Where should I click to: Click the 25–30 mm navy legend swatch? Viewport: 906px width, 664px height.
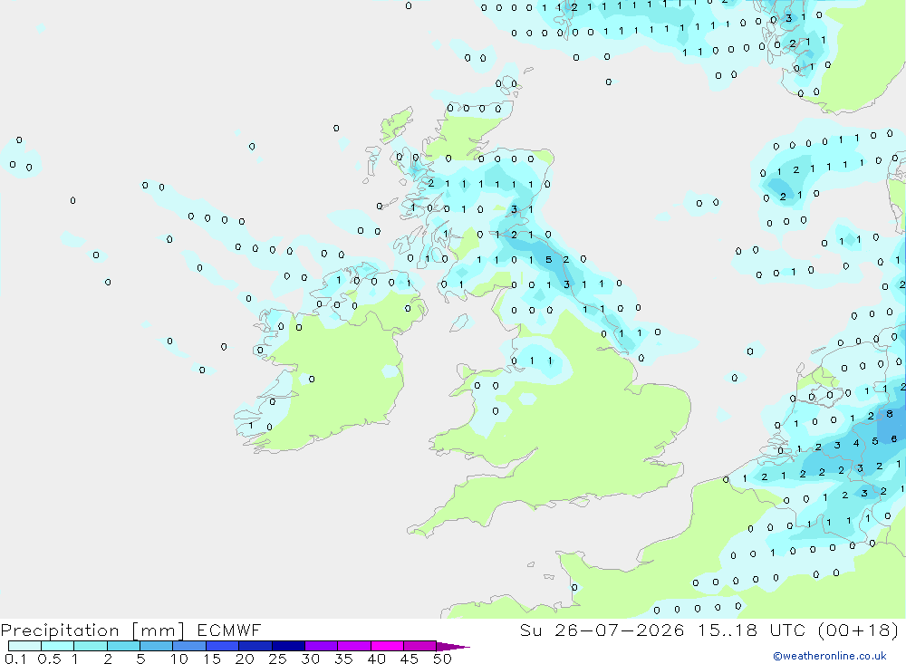288,646
